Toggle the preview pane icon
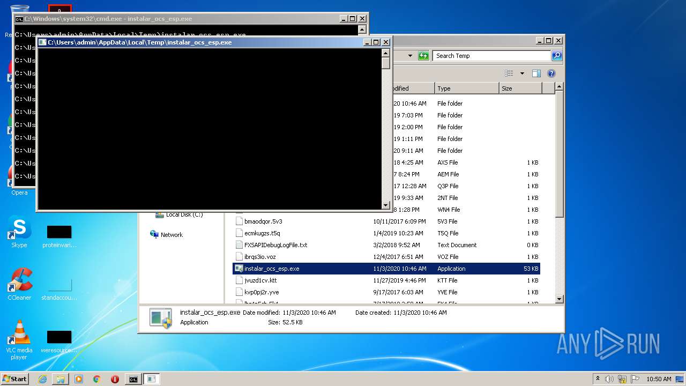This screenshot has width=686, height=386. (536, 73)
